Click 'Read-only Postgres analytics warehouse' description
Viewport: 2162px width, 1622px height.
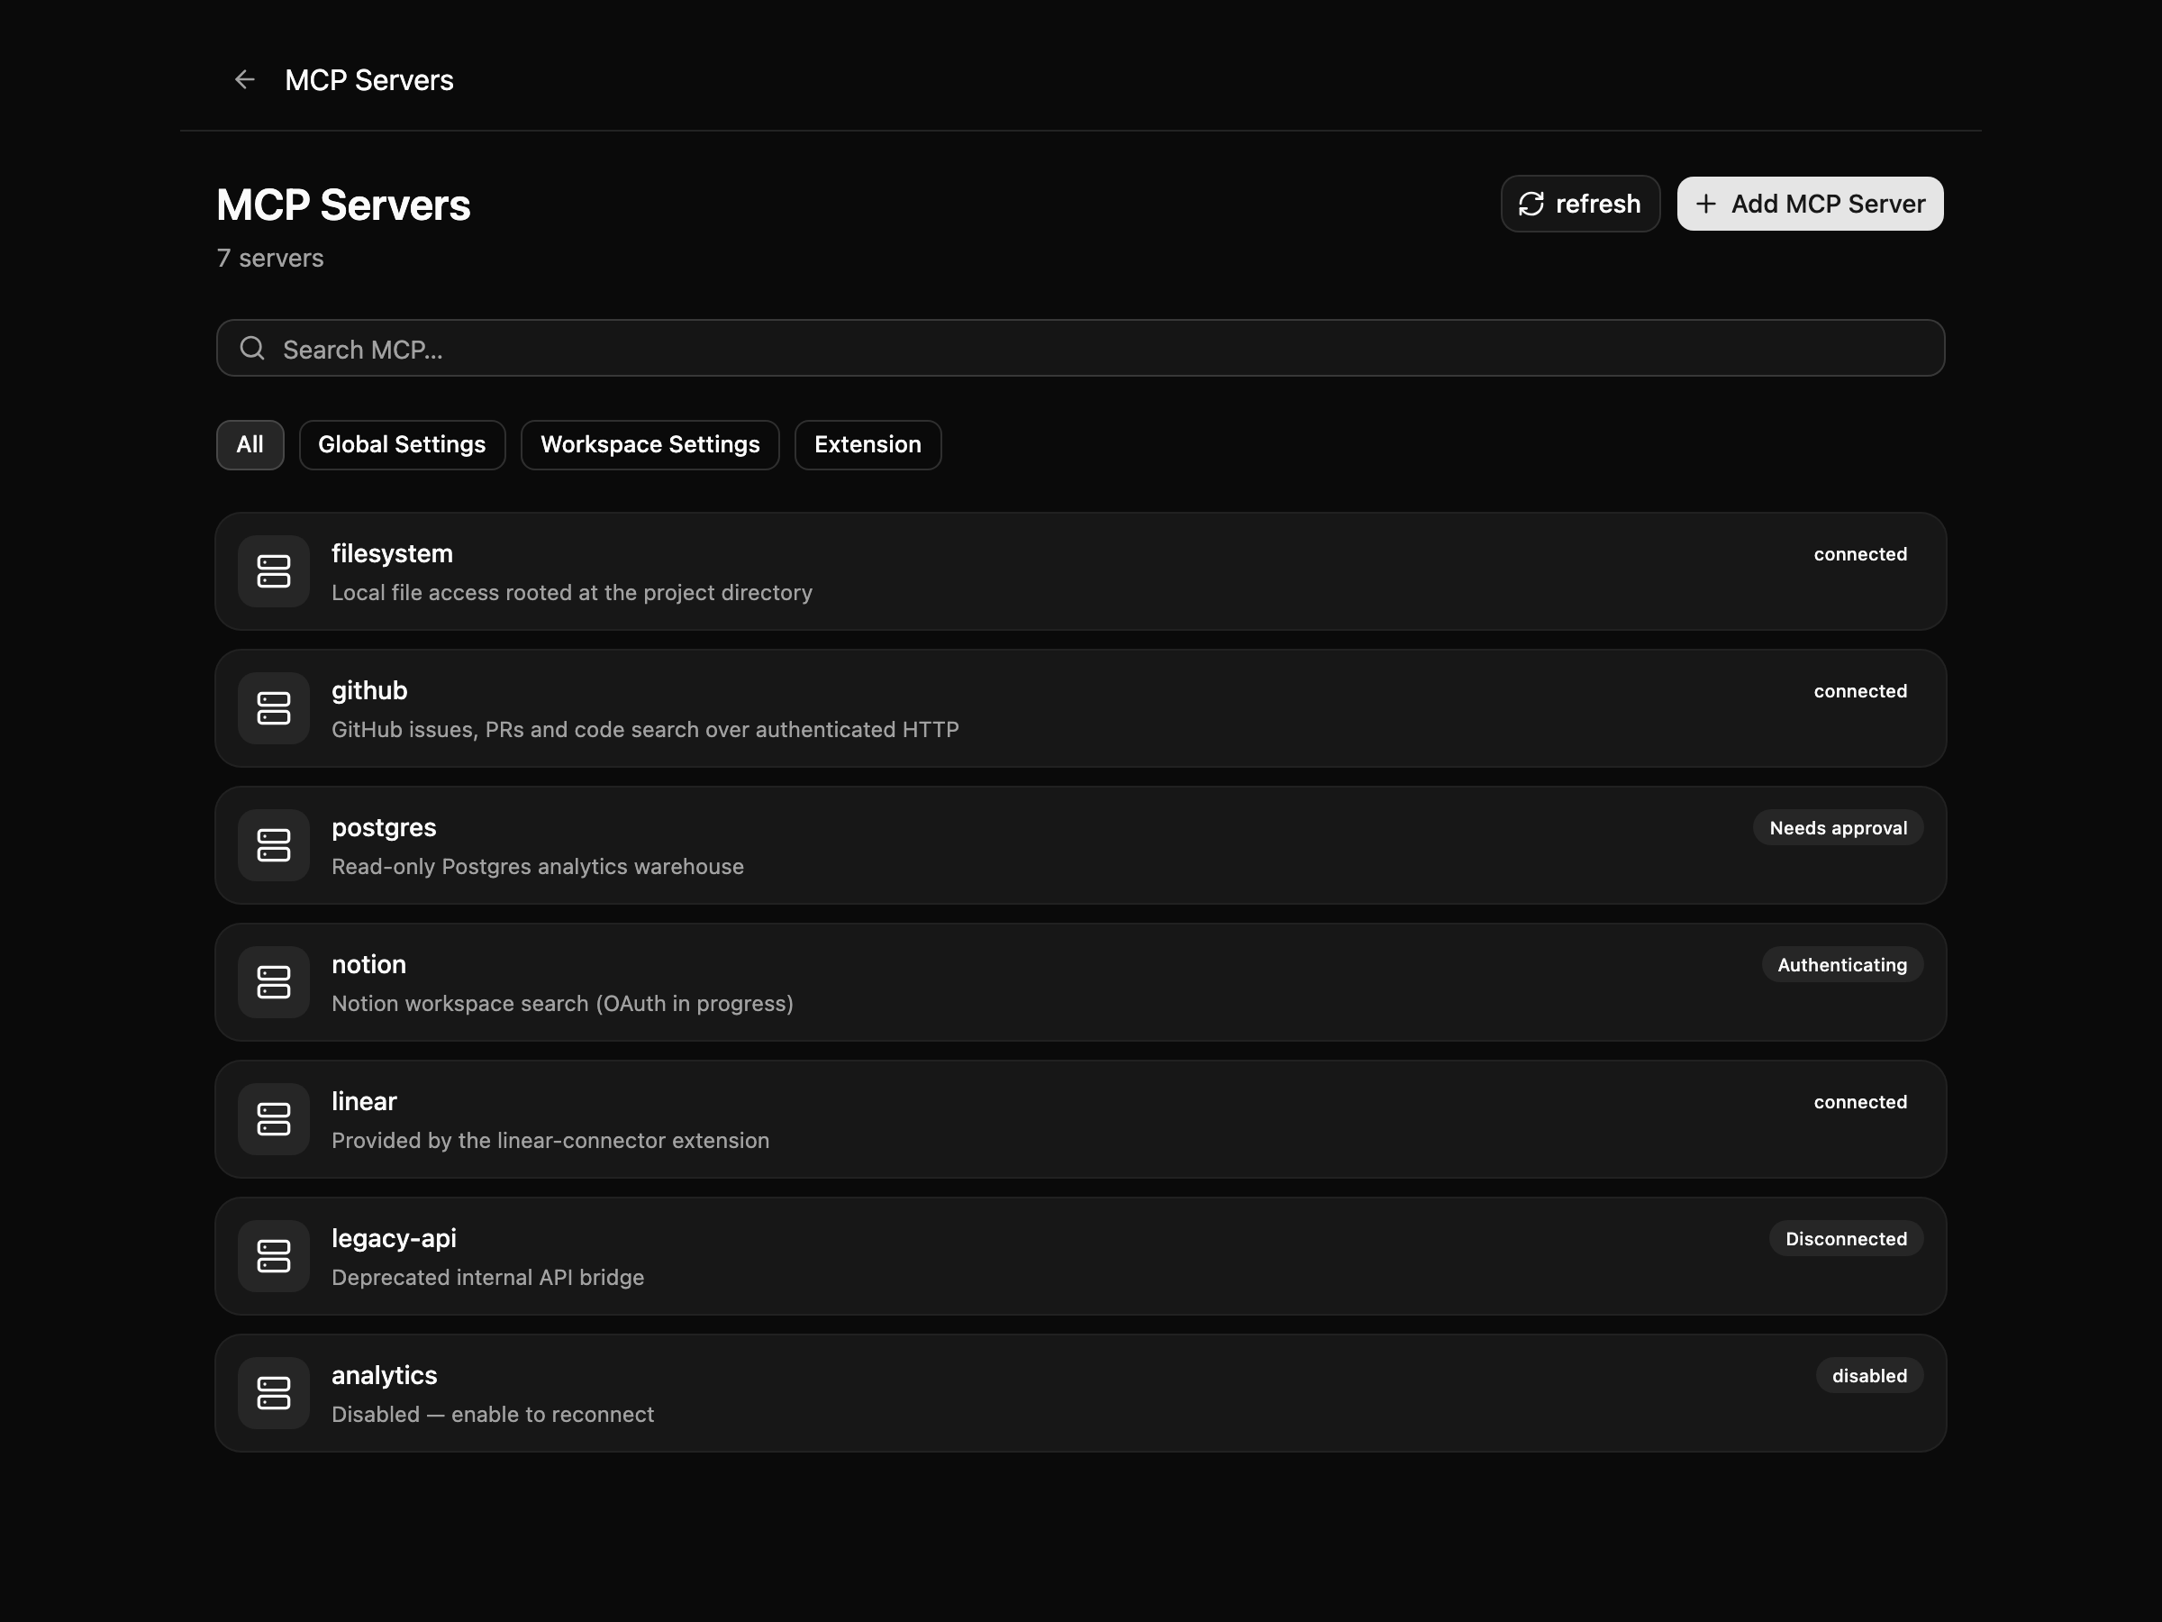[x=538, y=866]
